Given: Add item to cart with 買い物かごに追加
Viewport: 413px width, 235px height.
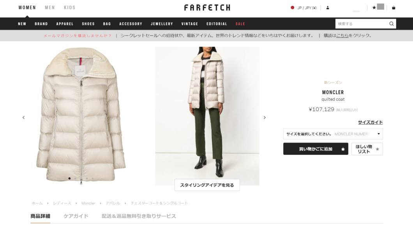Looking at the screenshot, I should 316,149.
